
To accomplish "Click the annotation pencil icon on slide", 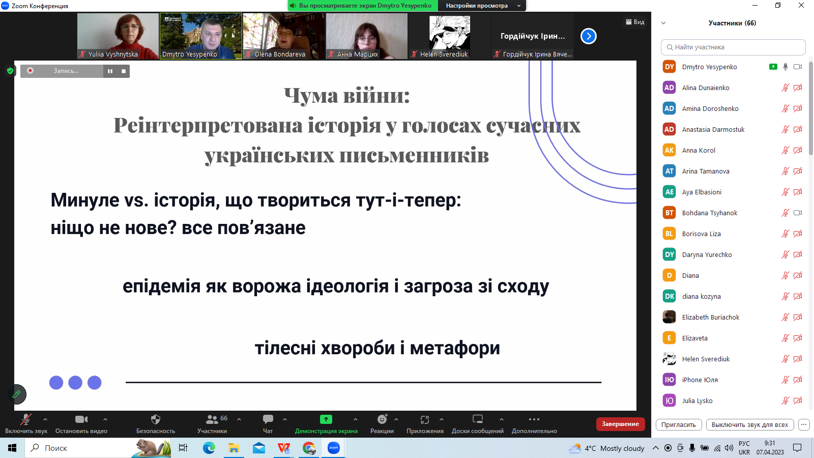I will [16, 394].
